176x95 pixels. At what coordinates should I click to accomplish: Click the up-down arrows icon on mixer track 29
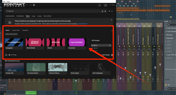(x=148, y=53)
